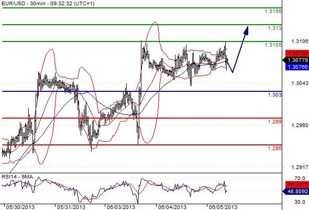This screenshot has height=210, width=309.
Task: Click the 1.3106 price axis value
Action: 300,41
